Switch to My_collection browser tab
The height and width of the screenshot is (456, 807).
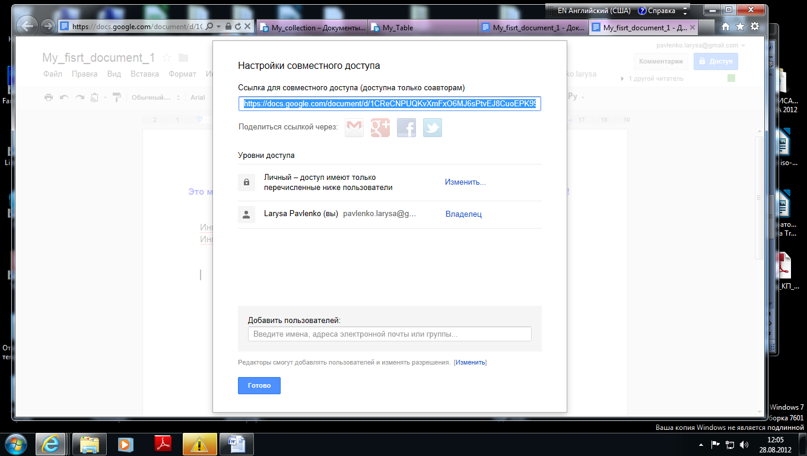point(312,27)
